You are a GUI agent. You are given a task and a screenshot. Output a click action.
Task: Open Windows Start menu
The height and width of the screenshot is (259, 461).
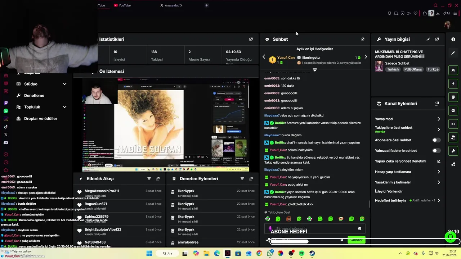click(x=149, y=253)
